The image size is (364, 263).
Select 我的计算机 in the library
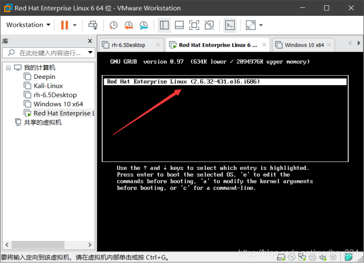point(39,67)
